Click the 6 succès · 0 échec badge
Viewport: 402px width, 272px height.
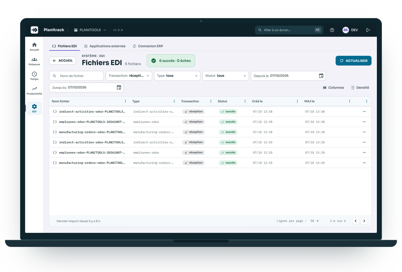click(171, 61)
